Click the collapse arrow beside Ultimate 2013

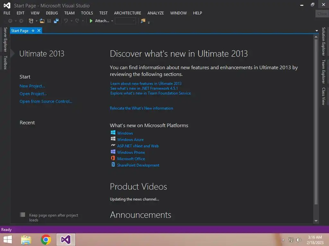tap(13, 53)
